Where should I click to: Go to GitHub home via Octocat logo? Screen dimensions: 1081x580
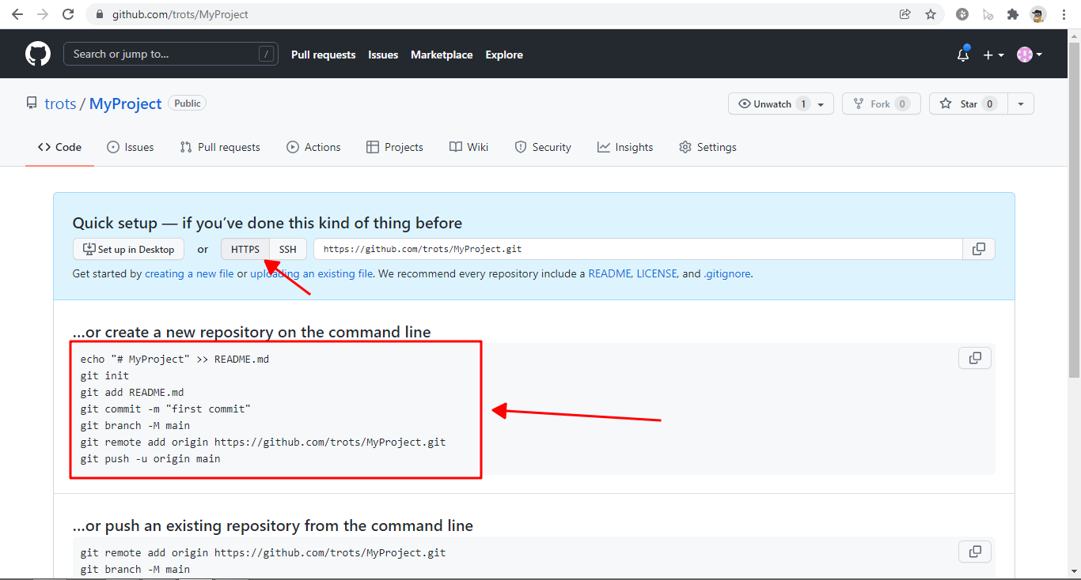[x=38, y=55]
